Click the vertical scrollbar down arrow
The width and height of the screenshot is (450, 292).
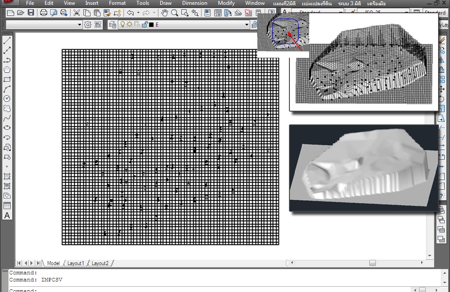click(430, 255)
